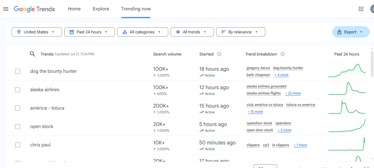Click the Active trend icon for alaska airlines
This screenshot has height=168, width=374.
pyautogui.click(x=201, y=94)
